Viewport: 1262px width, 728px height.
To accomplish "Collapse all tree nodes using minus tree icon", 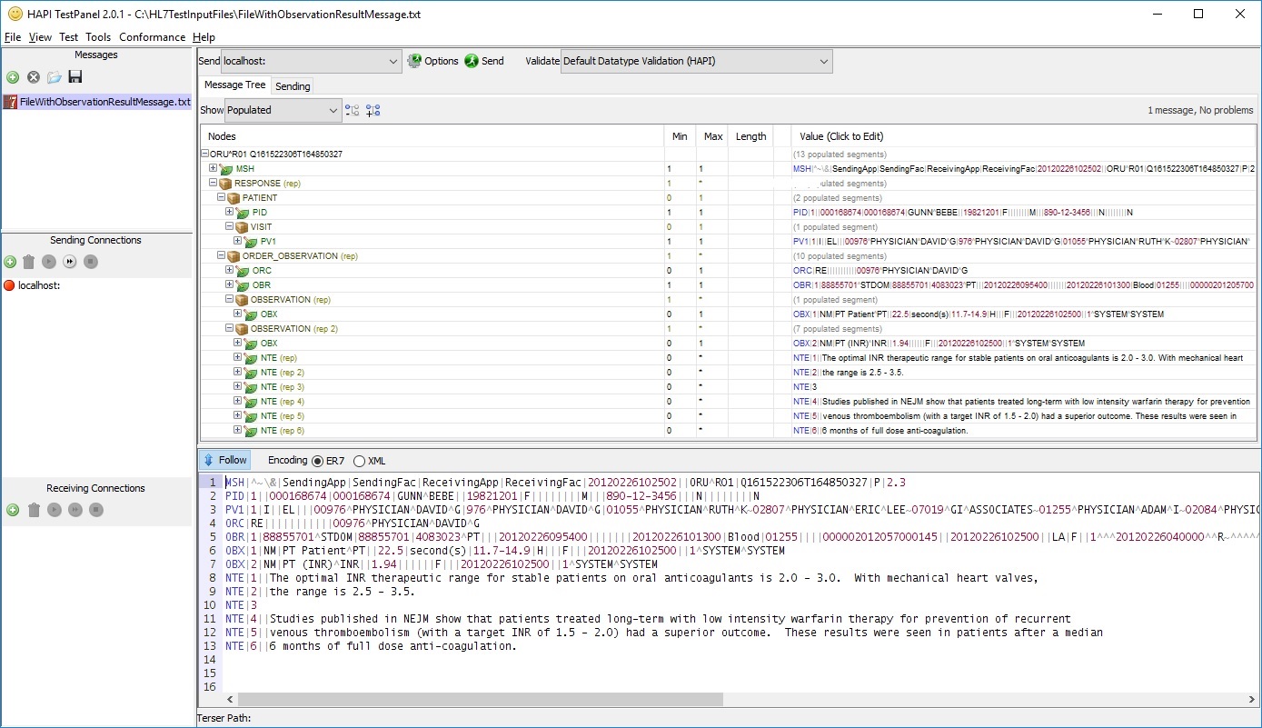I will (x=353, y=110).
